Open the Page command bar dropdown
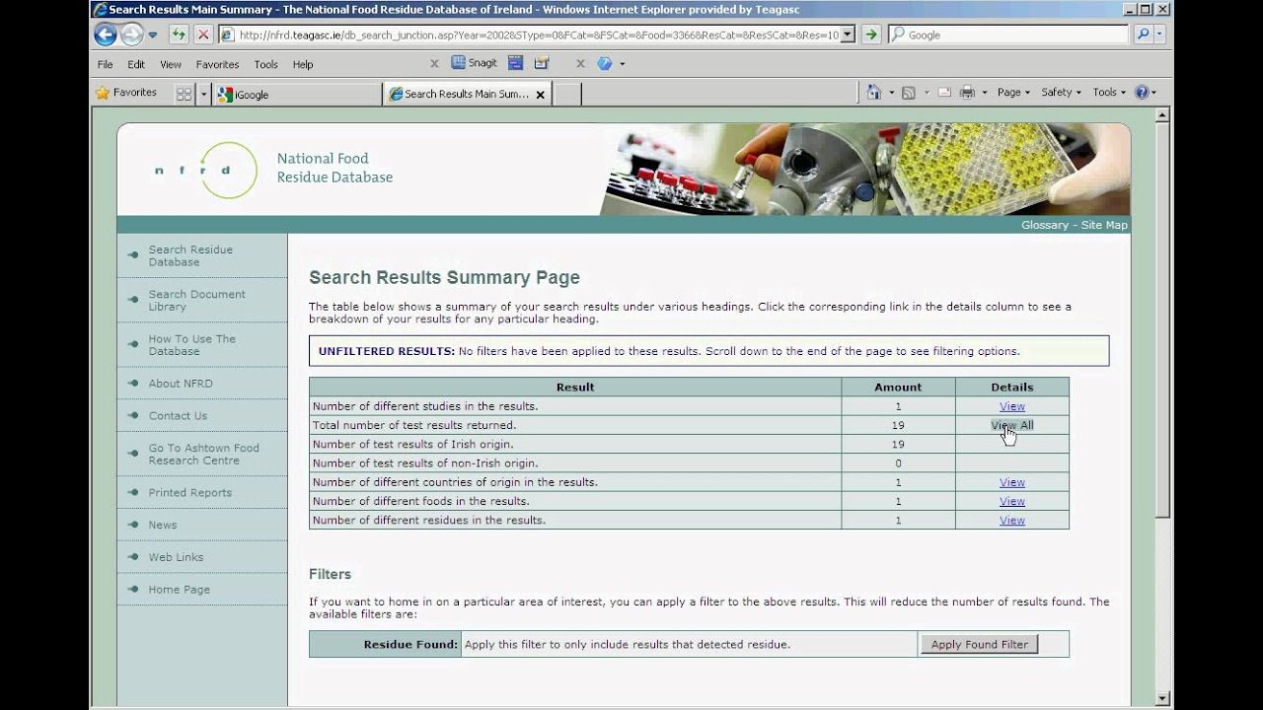 pos(1013,92)
